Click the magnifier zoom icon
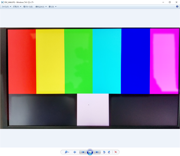The image size is (180, 156). [x=66, y=152]
